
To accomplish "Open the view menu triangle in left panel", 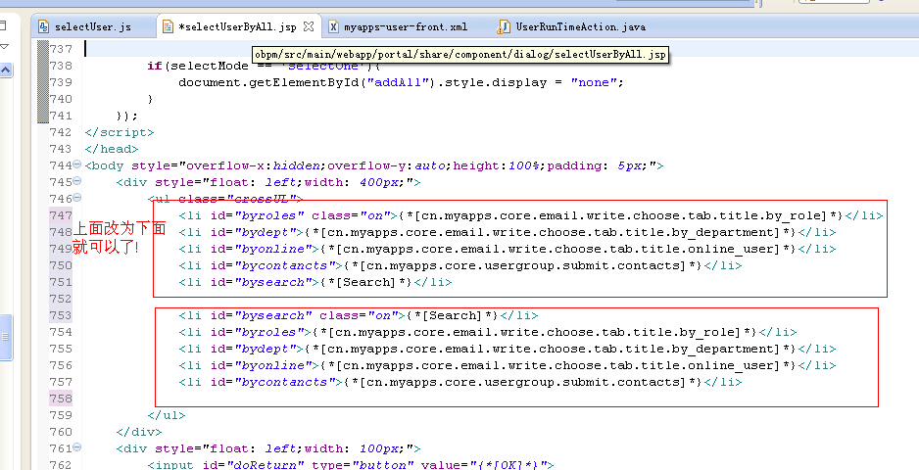I will pyautogui.click(x=4, y=47).
